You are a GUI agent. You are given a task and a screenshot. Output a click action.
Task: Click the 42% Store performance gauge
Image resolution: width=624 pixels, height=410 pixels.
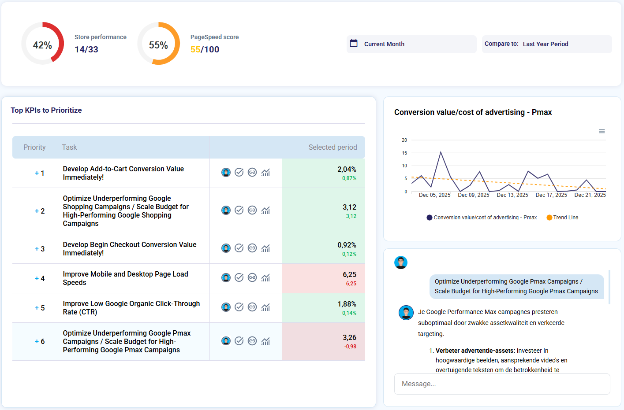[43, 44]
